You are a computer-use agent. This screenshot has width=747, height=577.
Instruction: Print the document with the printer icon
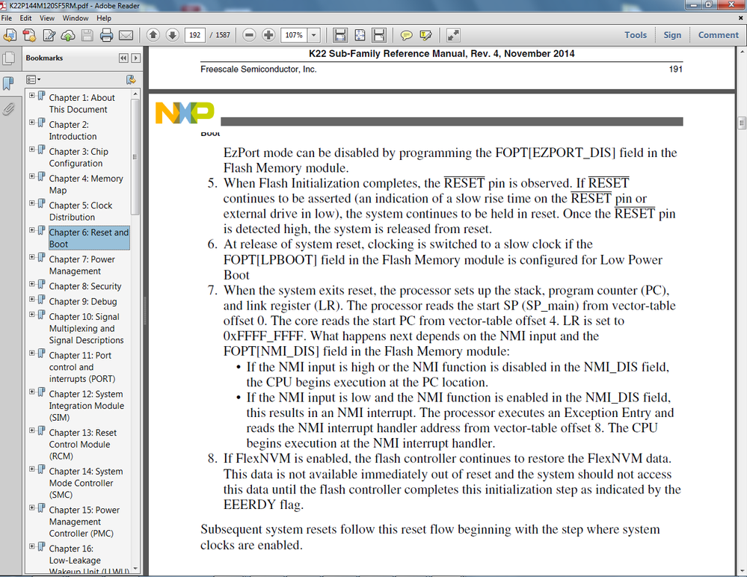106,35
